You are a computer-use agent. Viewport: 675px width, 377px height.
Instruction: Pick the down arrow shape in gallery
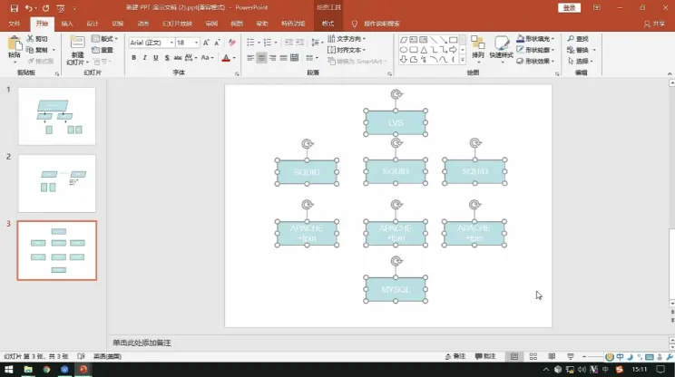coord(404,60)
